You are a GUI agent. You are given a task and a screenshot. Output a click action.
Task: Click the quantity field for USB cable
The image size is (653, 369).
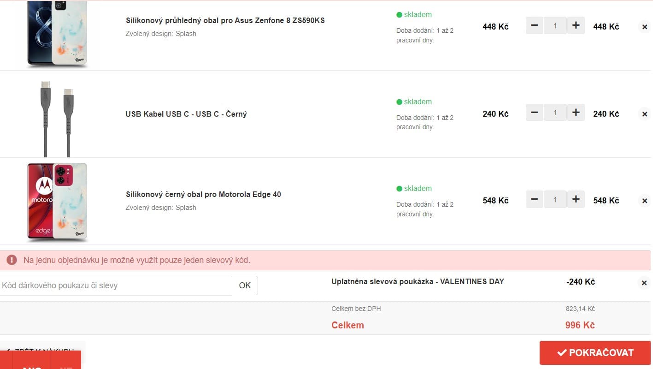(x=555, y=112)
